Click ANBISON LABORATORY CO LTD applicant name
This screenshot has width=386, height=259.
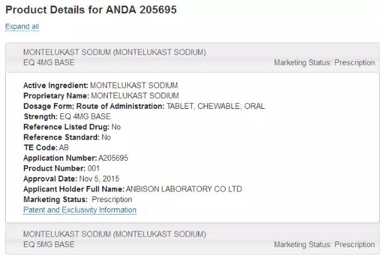184,189
